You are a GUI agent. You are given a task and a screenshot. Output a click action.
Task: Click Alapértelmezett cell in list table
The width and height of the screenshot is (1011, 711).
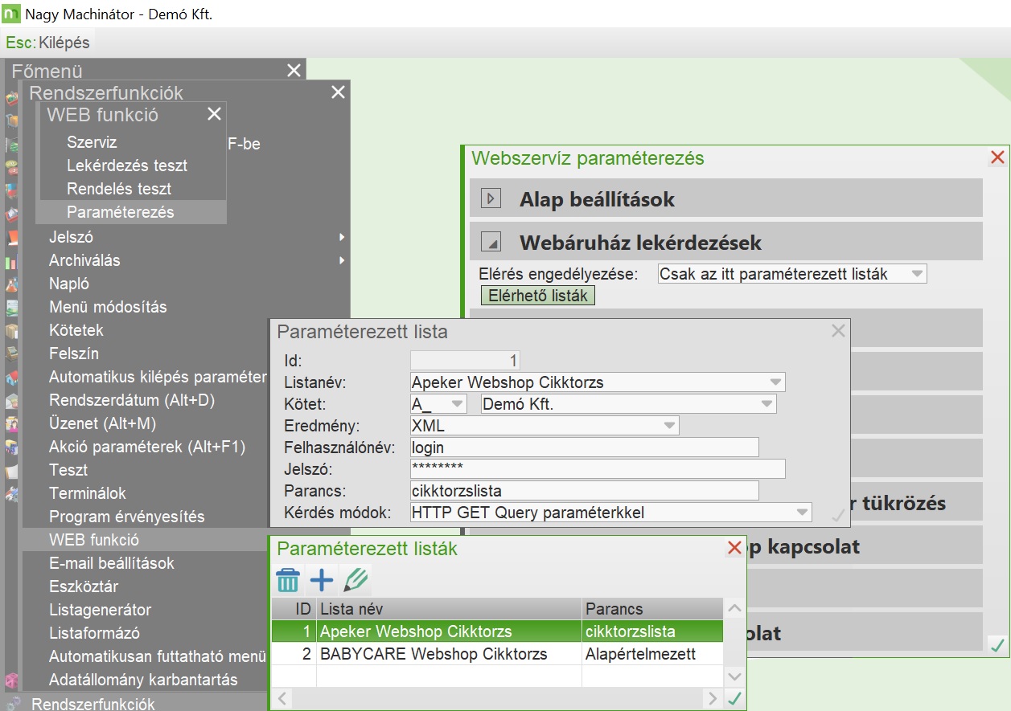point(652,654)
